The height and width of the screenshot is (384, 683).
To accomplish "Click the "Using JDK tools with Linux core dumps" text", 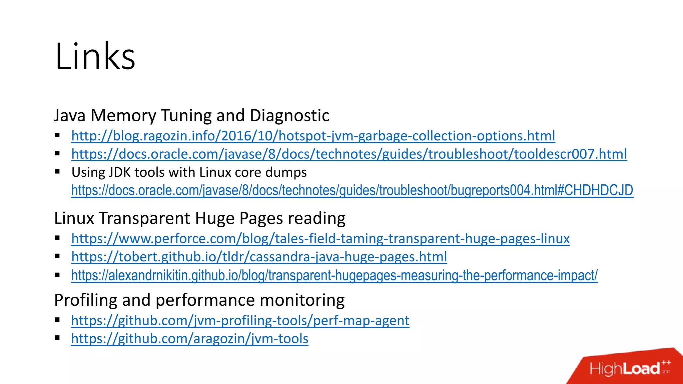I will (189, 172).
